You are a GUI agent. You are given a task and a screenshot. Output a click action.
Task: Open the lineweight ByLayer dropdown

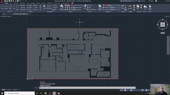(x=113, y=7)
